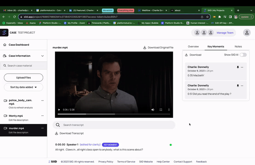The height and width of the screenshot is (165, 255).
Task: Switch to the Inbox Gmail browser tab
Action: (x=18, y=10)
